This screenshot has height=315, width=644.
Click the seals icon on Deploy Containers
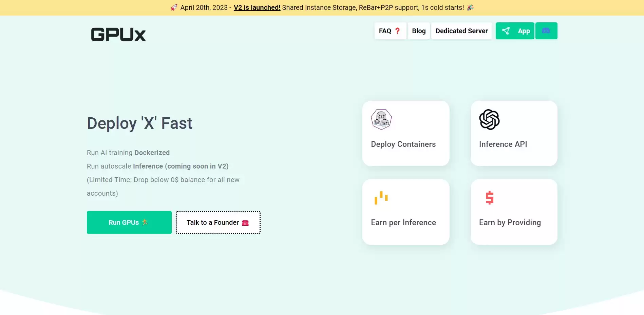tap(381, 119)
